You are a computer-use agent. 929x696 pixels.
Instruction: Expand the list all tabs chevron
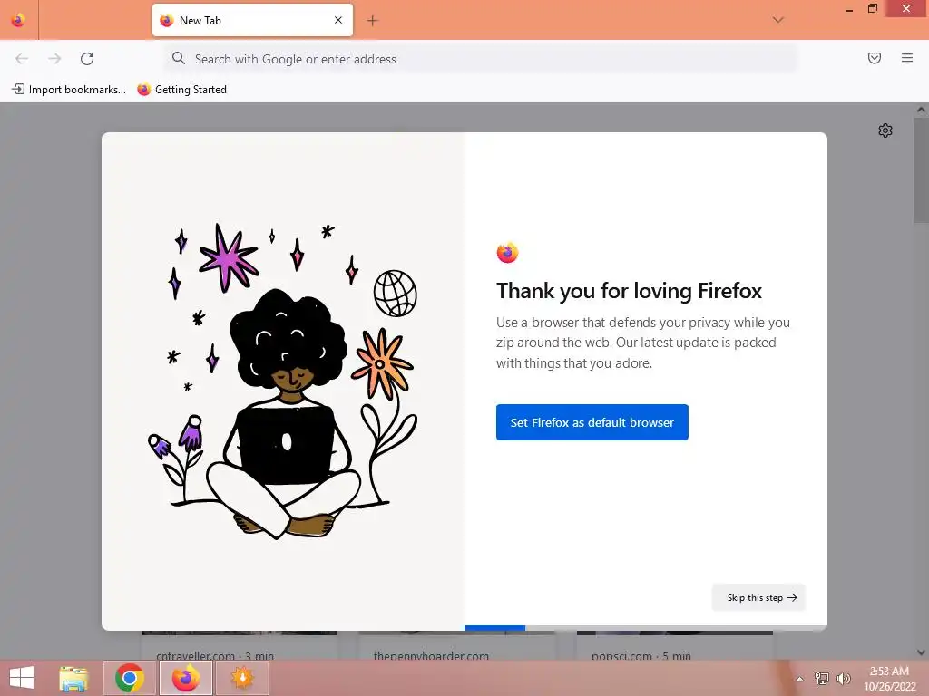coord(777,20)
